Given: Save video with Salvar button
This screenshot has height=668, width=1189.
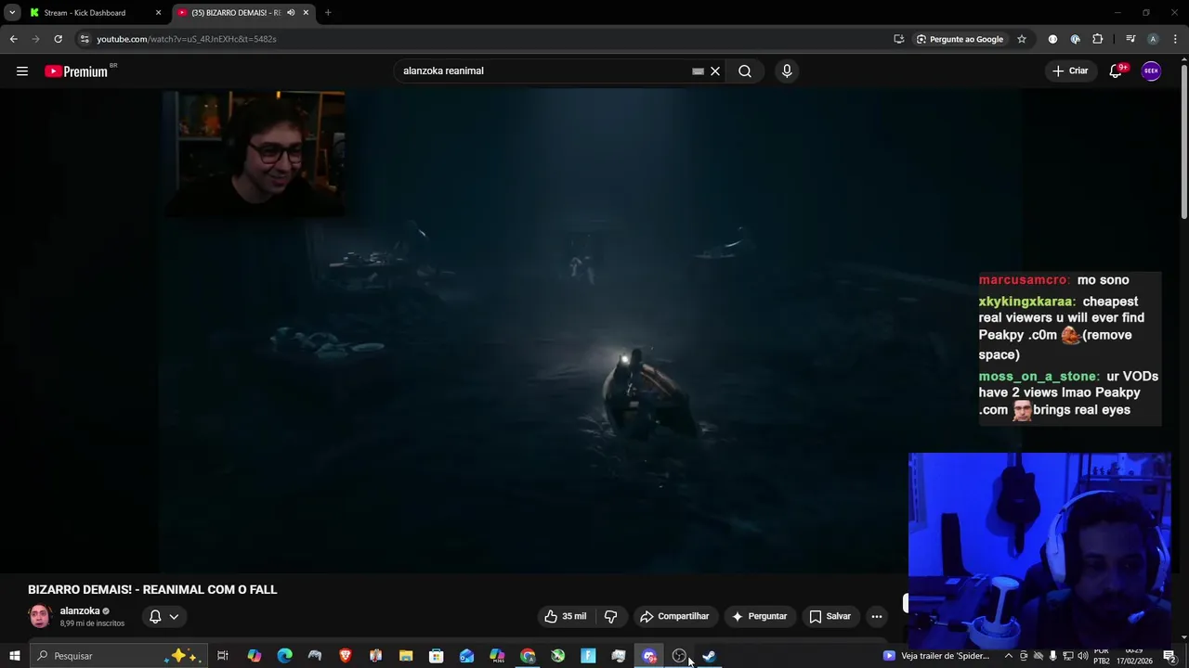Looking at the screenshot, I should (x=830, y=616).
